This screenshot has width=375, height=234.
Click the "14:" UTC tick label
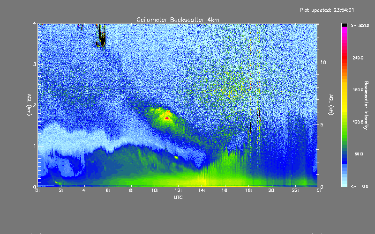202,190
